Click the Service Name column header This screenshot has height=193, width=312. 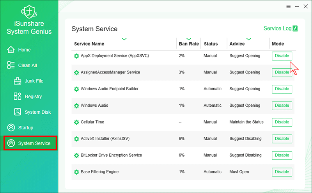click(x=89, y=44)
